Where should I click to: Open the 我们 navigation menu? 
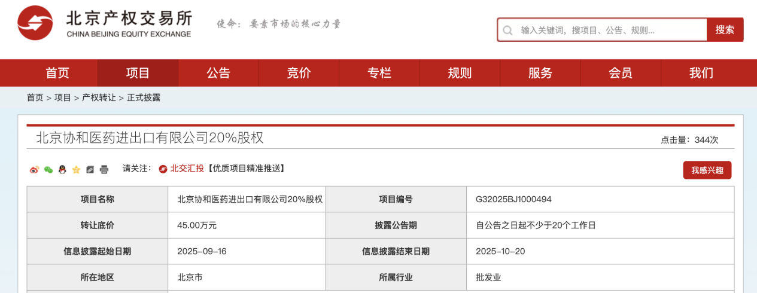pyautogui.click(x=701, y=73)
